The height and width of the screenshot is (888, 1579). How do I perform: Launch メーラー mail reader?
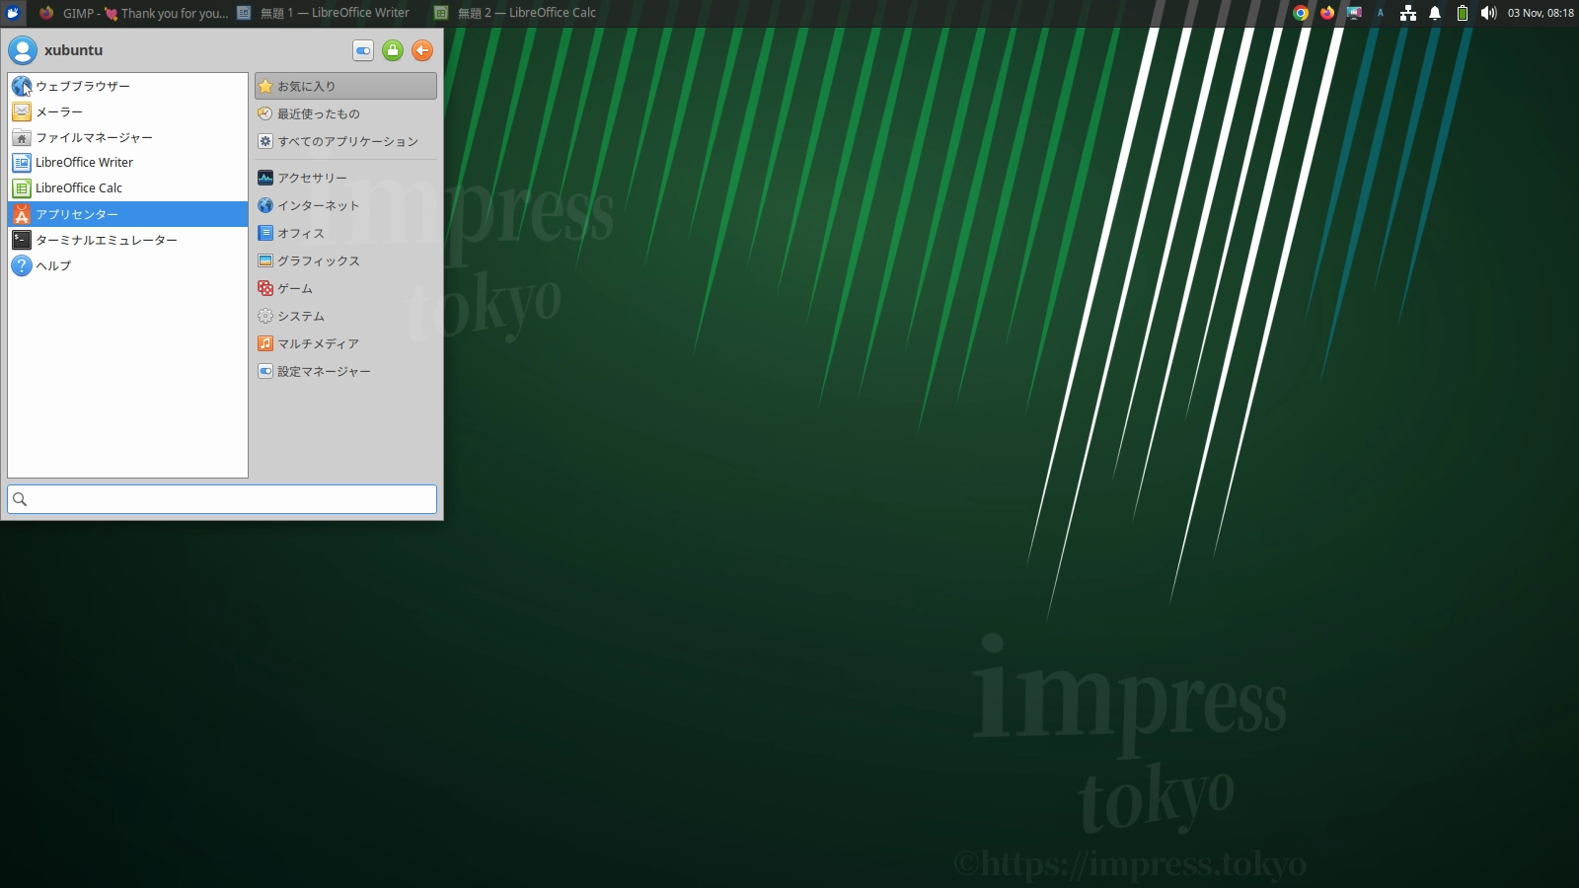click(x=127, y=111)
